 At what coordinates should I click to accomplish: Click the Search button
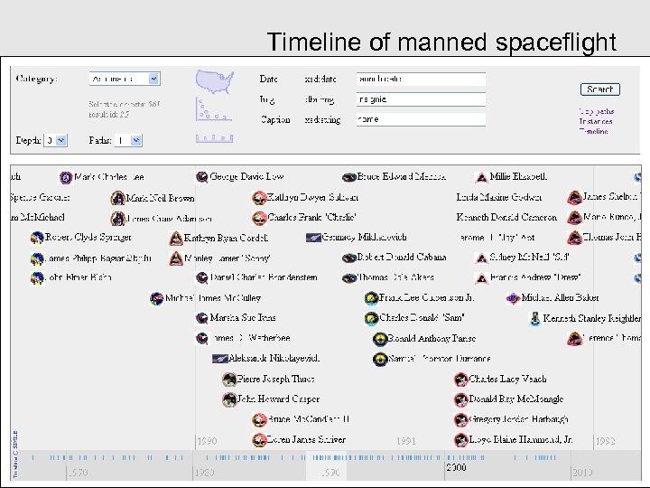pos(600,89)
